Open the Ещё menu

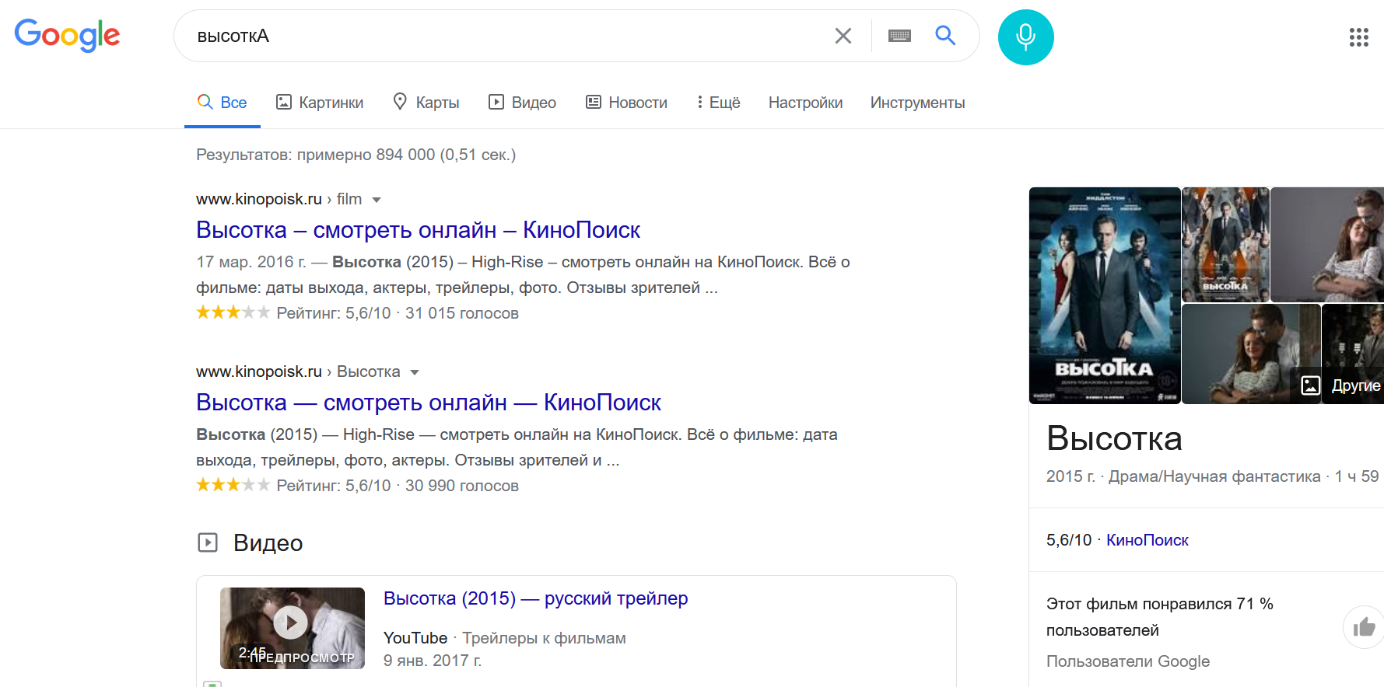click(x=718, y=103)
